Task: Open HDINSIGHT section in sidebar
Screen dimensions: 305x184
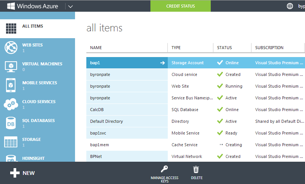Action: pyautogui.click(x=33, y=158)
